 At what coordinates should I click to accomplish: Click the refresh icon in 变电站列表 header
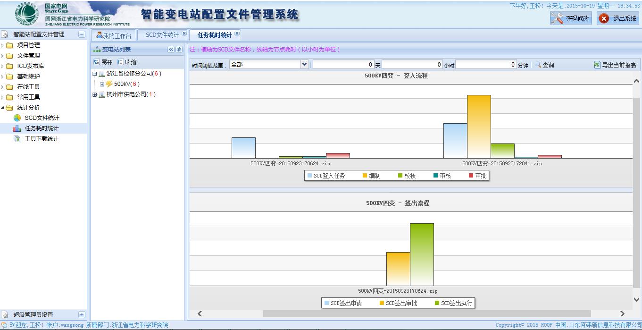[x=179, y=50]
